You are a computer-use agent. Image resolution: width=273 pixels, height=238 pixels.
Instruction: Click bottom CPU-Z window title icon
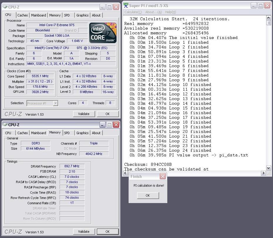click(x=5, y=125)
